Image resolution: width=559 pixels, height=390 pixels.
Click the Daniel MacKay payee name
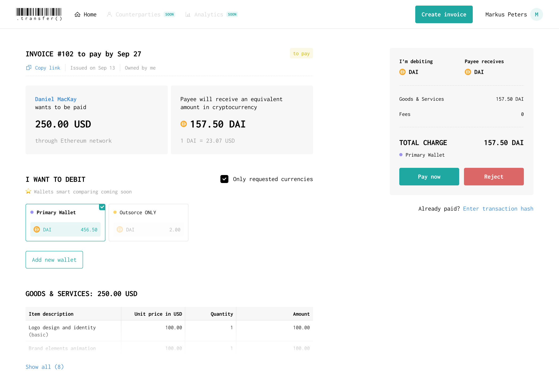56,99
